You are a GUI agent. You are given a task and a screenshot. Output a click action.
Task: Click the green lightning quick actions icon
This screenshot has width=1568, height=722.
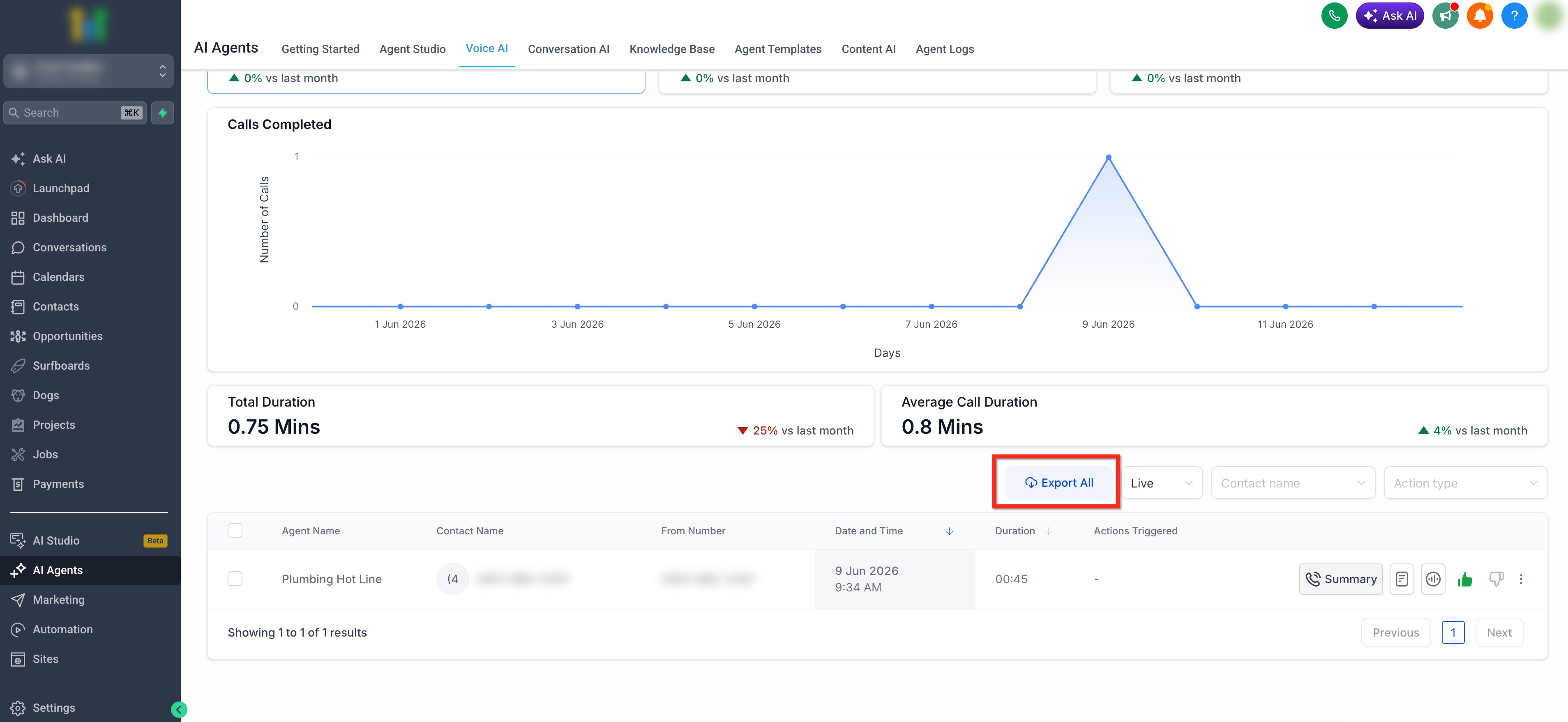pos(163,113)
